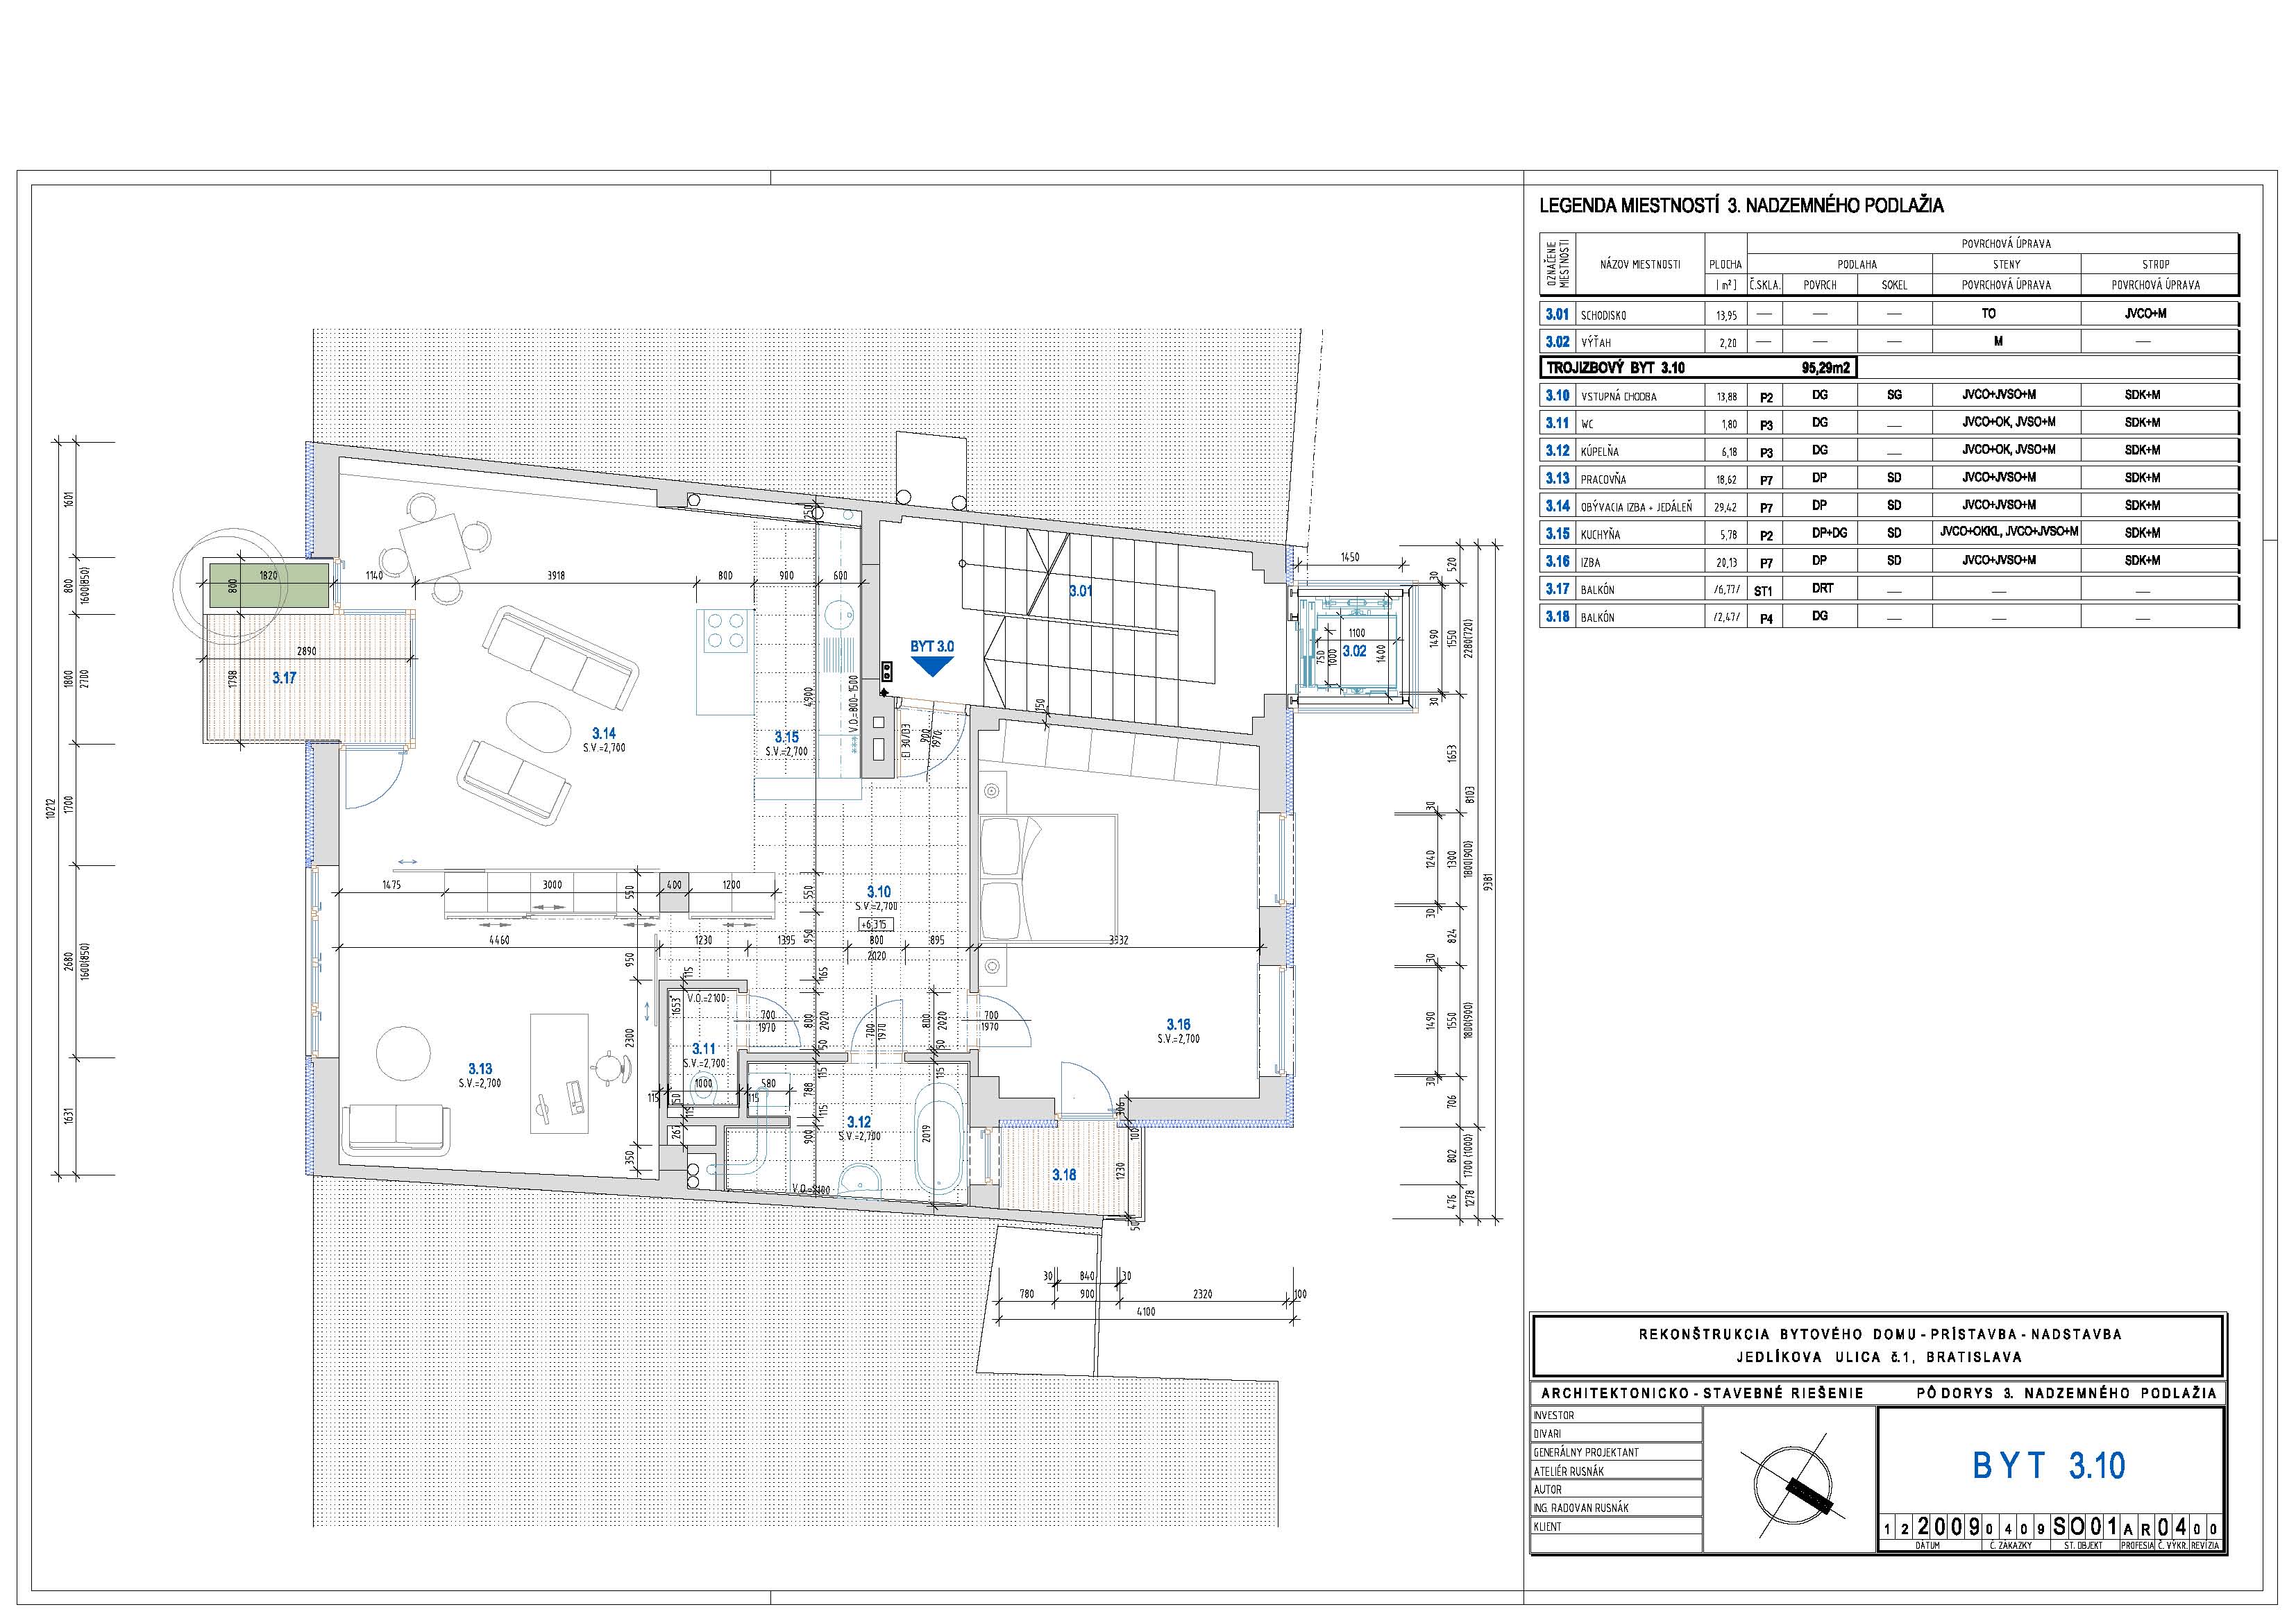The height and width of the screenshot is (1623, 2296).
Task: Click the +6,315 elevation marker in hallway
Action: coord(876,925)
